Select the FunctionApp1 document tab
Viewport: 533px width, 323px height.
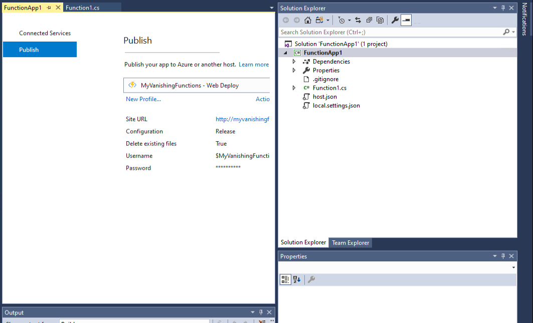pyautogui.click(x=23, y=8)
